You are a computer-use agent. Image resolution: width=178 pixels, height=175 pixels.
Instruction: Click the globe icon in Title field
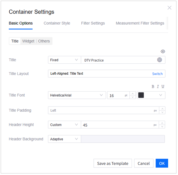point(160,60)
